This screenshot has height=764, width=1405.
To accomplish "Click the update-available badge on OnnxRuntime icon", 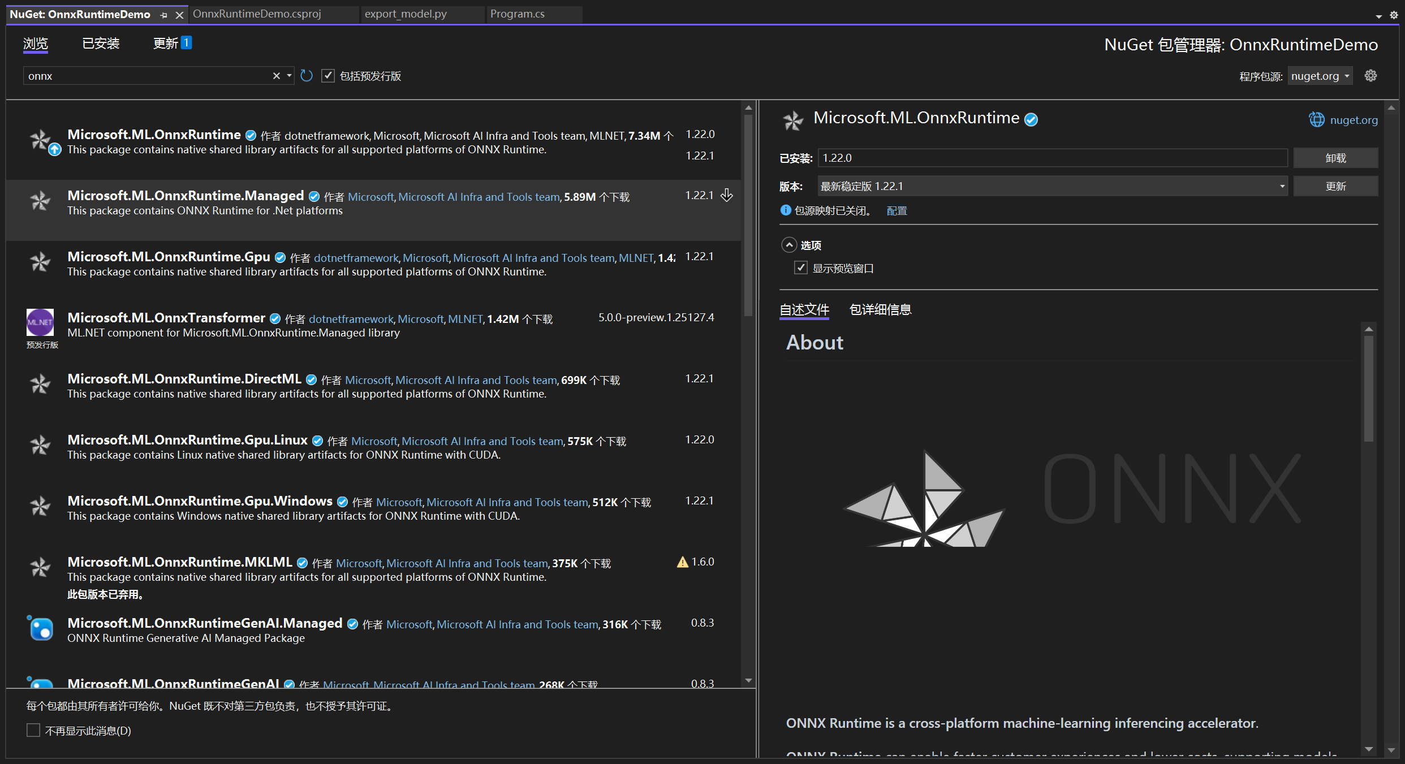I will coord(54,150).
